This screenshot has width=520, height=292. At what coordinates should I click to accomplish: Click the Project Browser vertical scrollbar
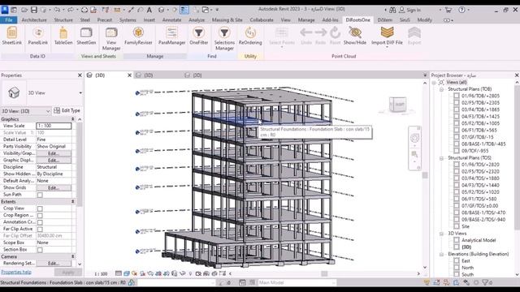[517, 159]
